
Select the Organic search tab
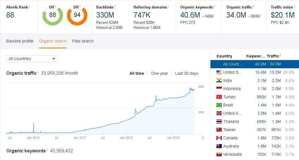click(x=53, y=41)
